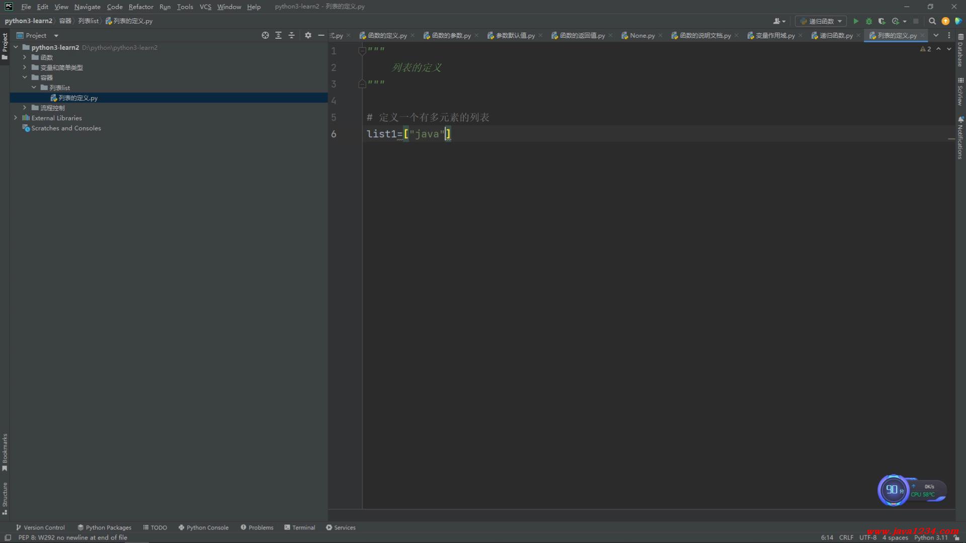966x543 pixels.
Task: Open the run configuration dropdown 递归函数
Action: pyautogui.click(x=821, y=21)
